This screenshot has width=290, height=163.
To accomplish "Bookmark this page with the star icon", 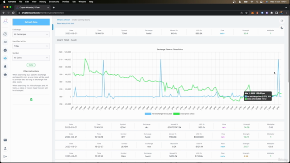I will pyautogui.click(x=246, y=13).
